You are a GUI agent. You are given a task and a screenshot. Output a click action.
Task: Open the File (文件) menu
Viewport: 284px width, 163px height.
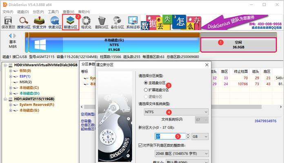(8, 12)
